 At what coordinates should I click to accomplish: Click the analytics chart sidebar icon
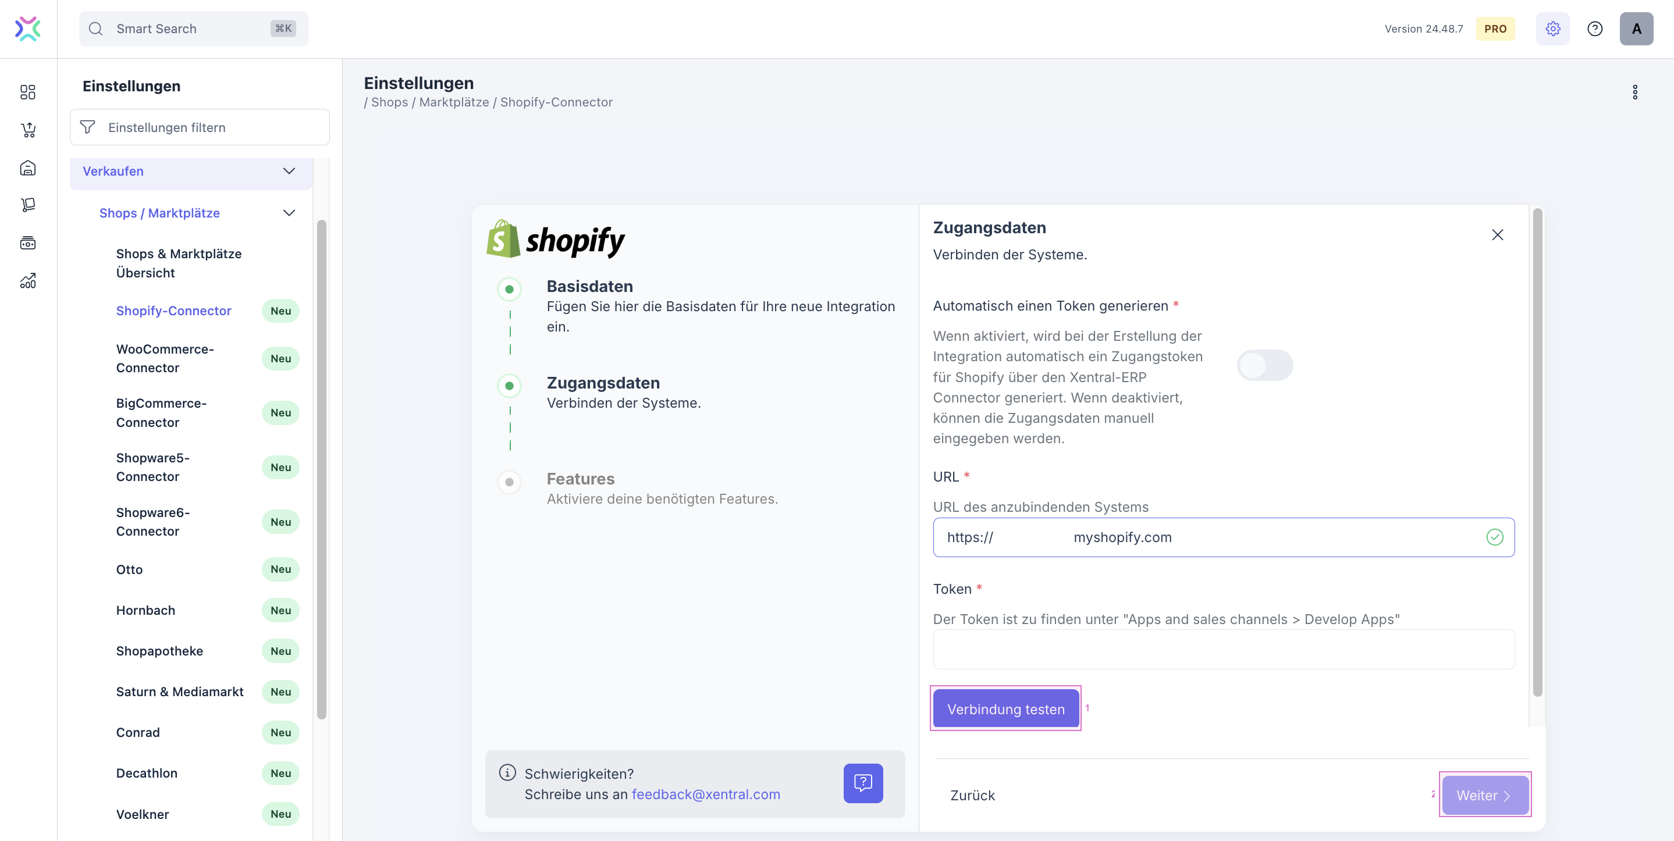pos(28,280)
